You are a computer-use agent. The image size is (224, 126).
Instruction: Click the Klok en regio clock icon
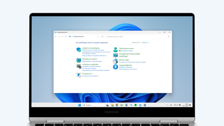(x=115, y=61)
